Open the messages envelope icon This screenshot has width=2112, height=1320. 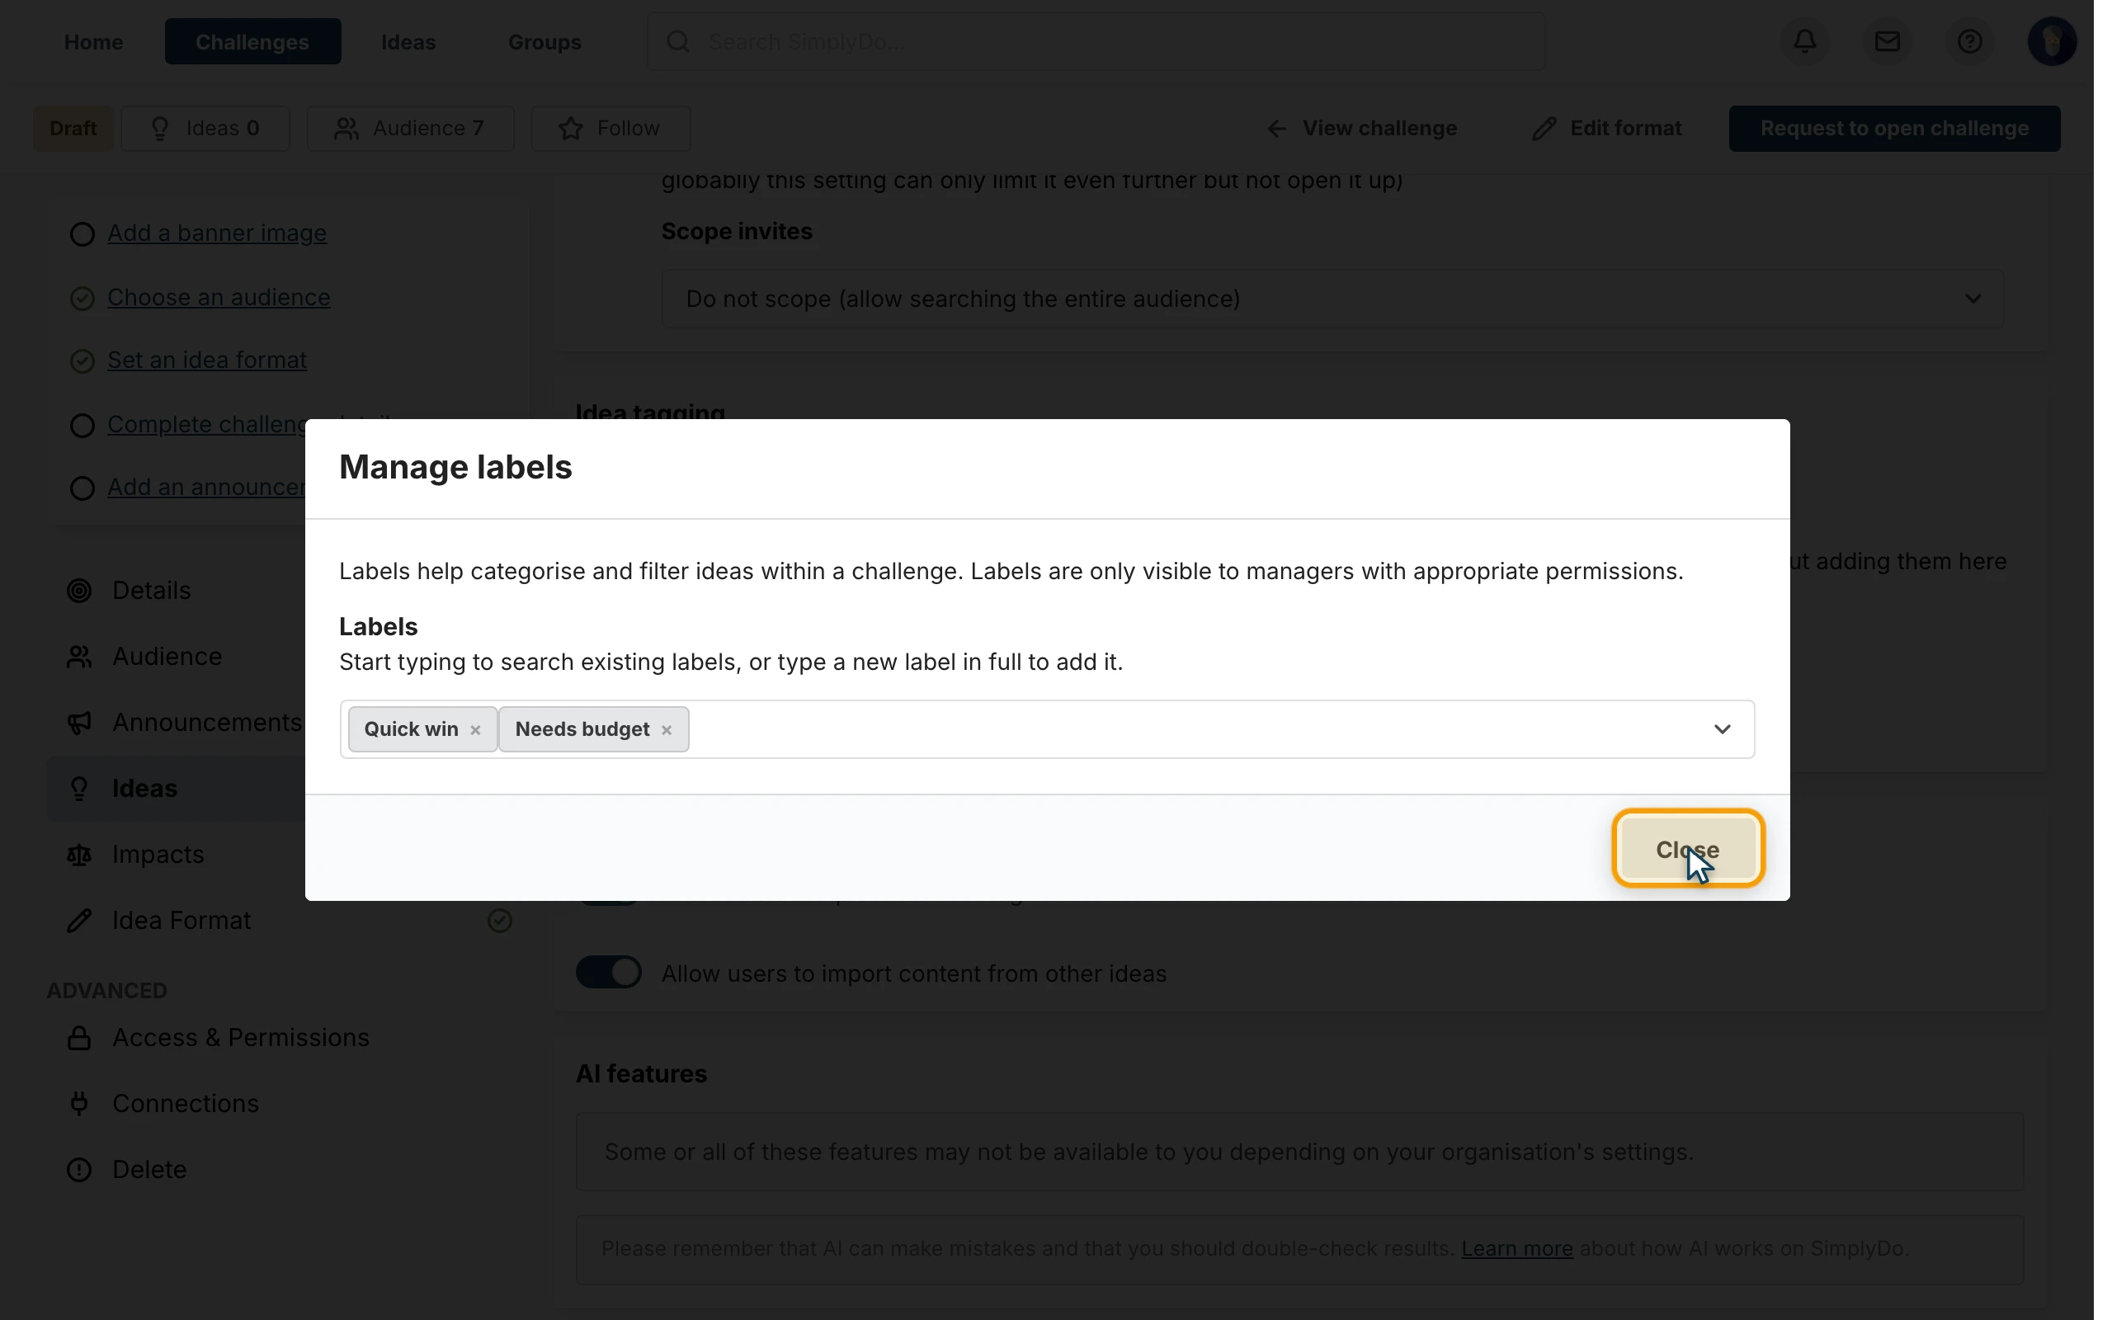pyautogui.click(x=1887, y=41)
